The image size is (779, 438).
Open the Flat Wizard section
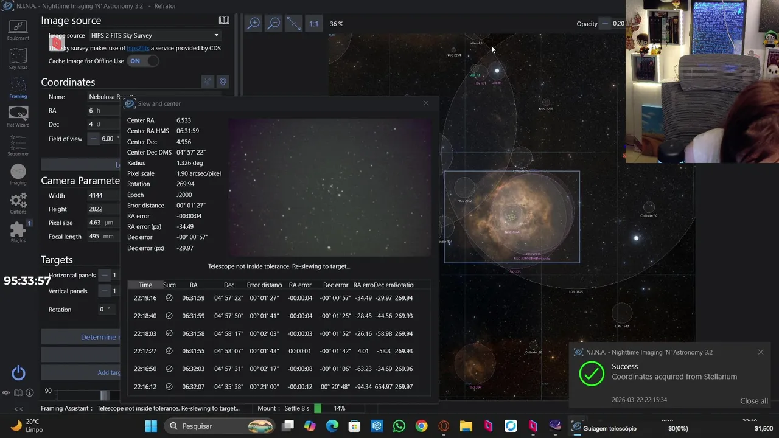click(18, 116)
